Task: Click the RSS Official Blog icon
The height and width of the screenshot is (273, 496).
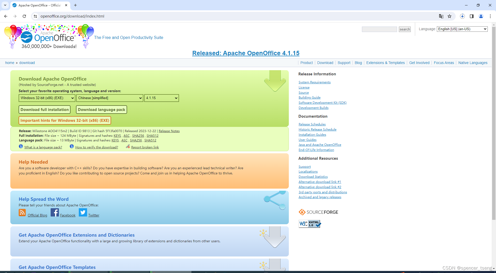Action: (22, 213)
